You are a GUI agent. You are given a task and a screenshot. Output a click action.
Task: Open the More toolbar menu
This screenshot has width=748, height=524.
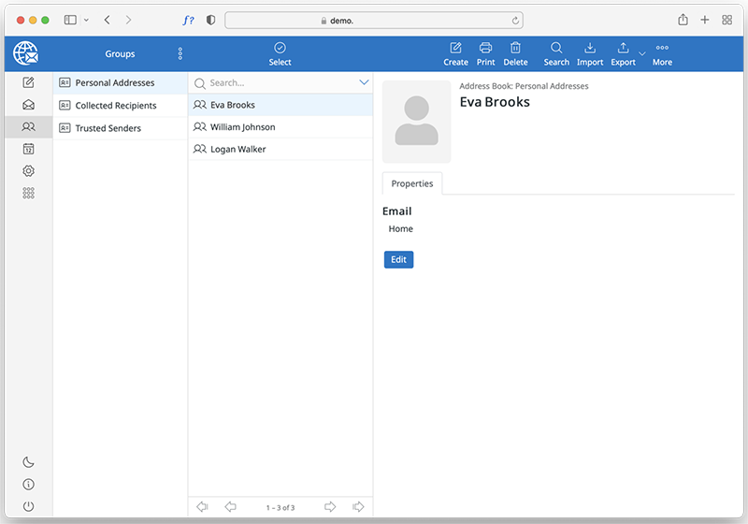[662, 53]
